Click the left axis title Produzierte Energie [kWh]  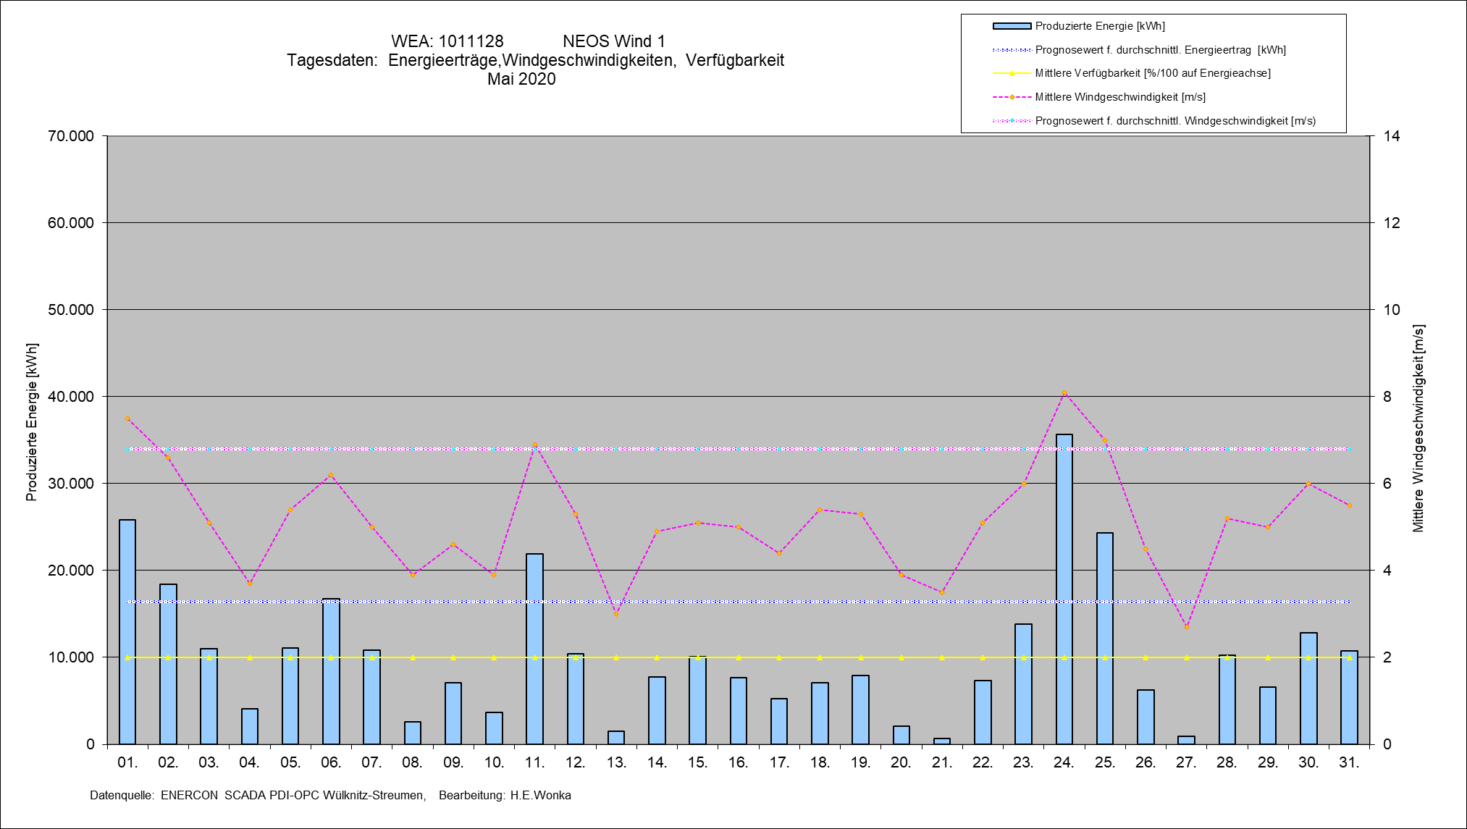pyautogui.click(x=31, y=422)
